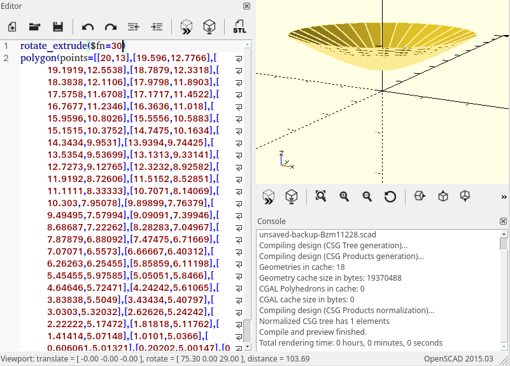View all objects in the viewport

pos(321,196)
